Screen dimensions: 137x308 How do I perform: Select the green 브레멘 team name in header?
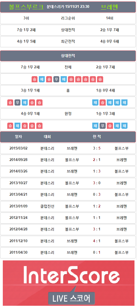click(x=110, y=7)
